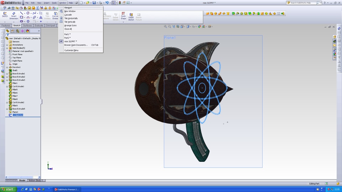Open the Quick Snaps dropdown arrow
This screenshot has height=192, width=342.
[124, 22]
